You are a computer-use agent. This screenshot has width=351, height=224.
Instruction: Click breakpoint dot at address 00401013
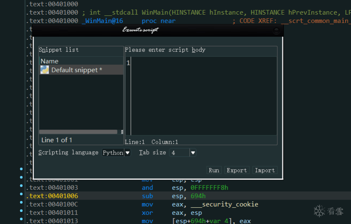tap(21, 219)
